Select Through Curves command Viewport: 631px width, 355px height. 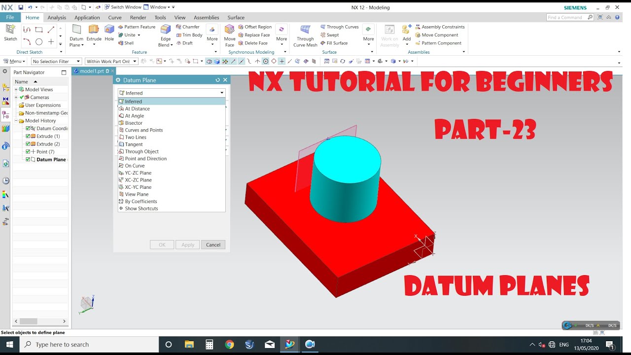point(340,27)
